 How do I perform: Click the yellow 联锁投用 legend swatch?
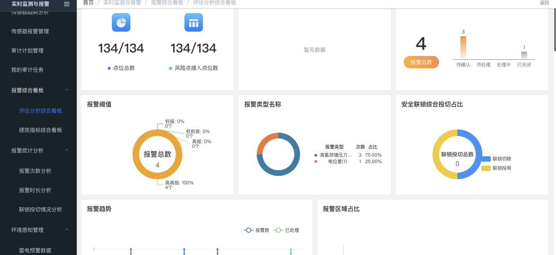tap(486, 168)
